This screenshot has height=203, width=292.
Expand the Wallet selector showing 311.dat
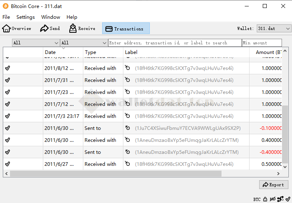point(274,28)
